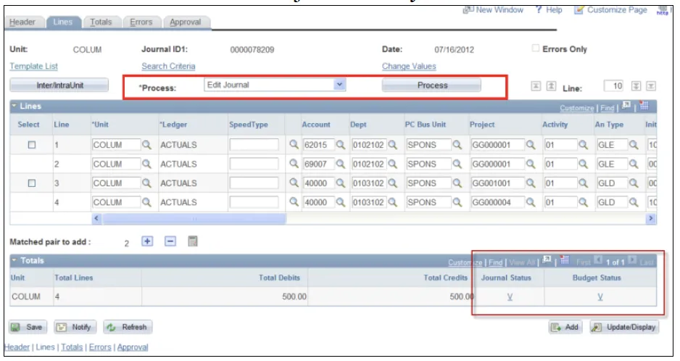Look up Unit for line 3
Image resolution: width=680 pixels, height=361 pixels.
point(146,183)
